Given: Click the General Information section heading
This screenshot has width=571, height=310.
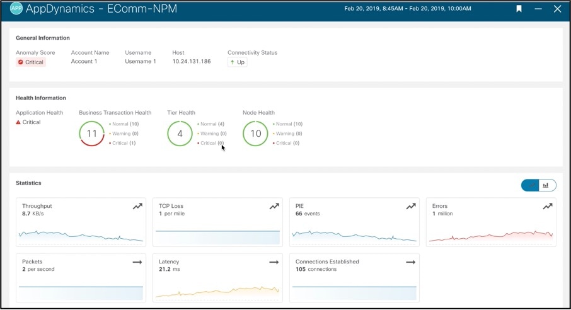Looking at the screenshot, I should coord(43,38).
